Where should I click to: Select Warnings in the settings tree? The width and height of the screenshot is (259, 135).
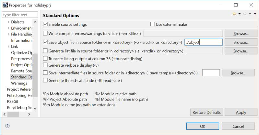tap(19, 83)
